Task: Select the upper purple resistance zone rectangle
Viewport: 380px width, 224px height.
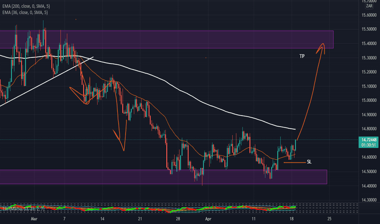Action: pyautogui.click(x=167, y=40)
